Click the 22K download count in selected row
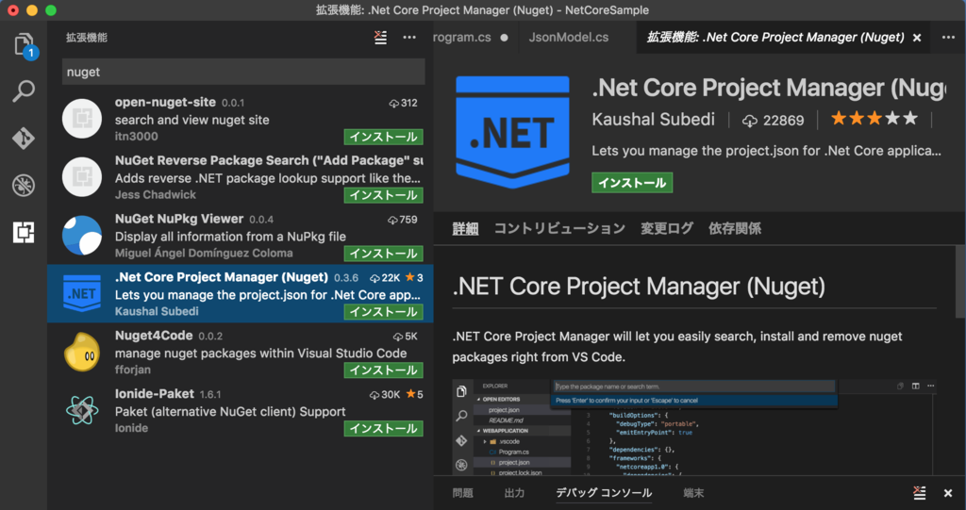 (x=385, y=278)
